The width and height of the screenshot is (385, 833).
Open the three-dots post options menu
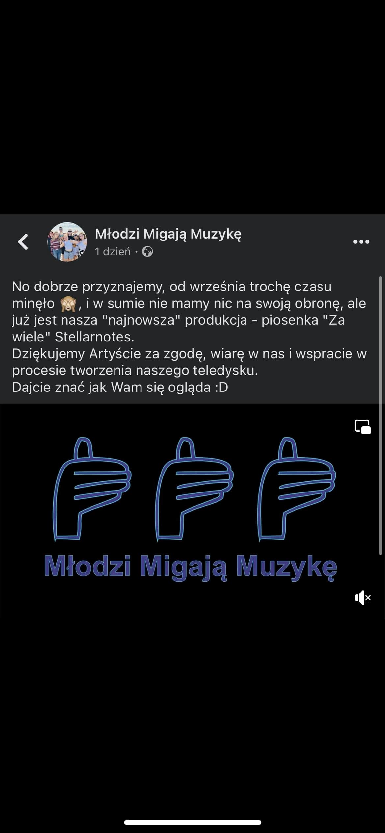click(x=361, y=242)
